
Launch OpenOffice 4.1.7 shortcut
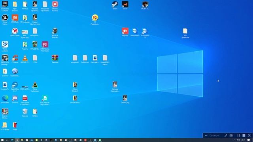click(x=15, y=87)
